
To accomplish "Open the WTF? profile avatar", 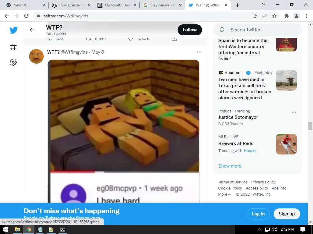I will (36, 56).
